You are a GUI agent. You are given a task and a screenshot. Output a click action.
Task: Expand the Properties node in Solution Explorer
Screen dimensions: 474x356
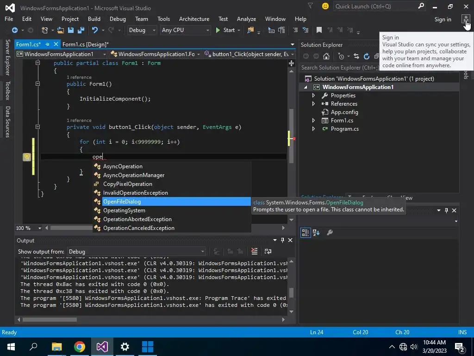coord(313,95)
